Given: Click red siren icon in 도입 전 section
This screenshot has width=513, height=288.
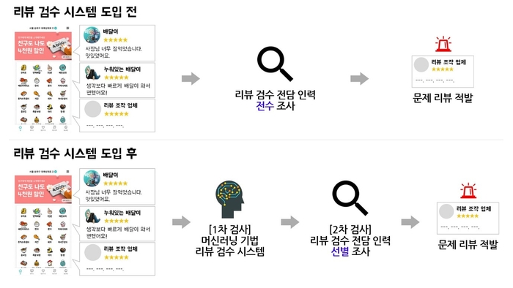Looking at the screenshot, I should pos(443,44).
